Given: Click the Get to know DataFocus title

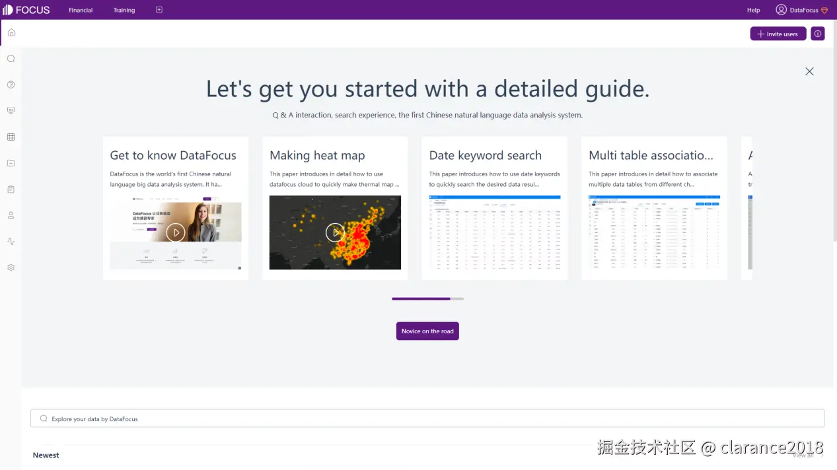Looking at the screenshot, I should coord(173,155).
